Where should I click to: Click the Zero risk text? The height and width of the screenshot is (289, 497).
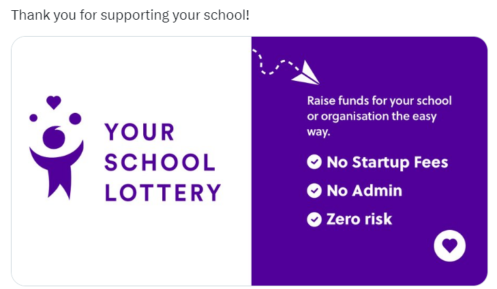point(359,219)
